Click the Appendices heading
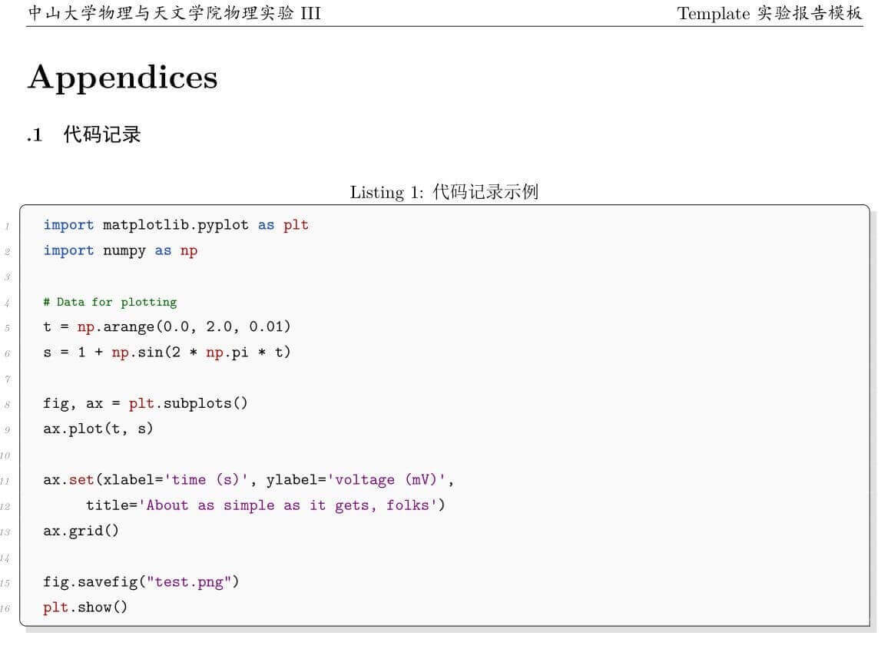The height and width of the screenshot is (649, 891). click(x=123, y=78)
